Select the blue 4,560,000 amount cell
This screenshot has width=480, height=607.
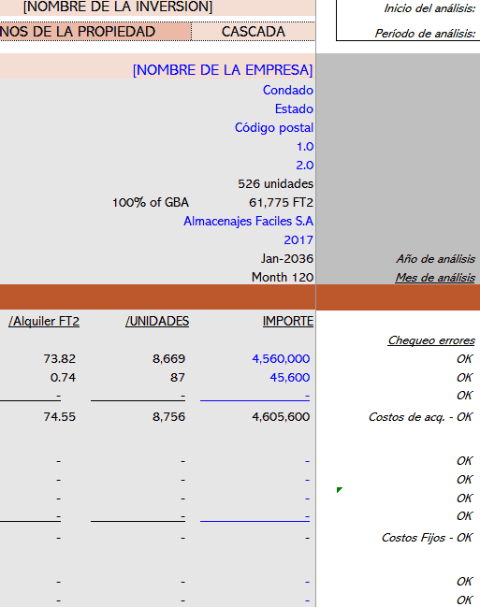pyautogui.click(x=281, y=359)
